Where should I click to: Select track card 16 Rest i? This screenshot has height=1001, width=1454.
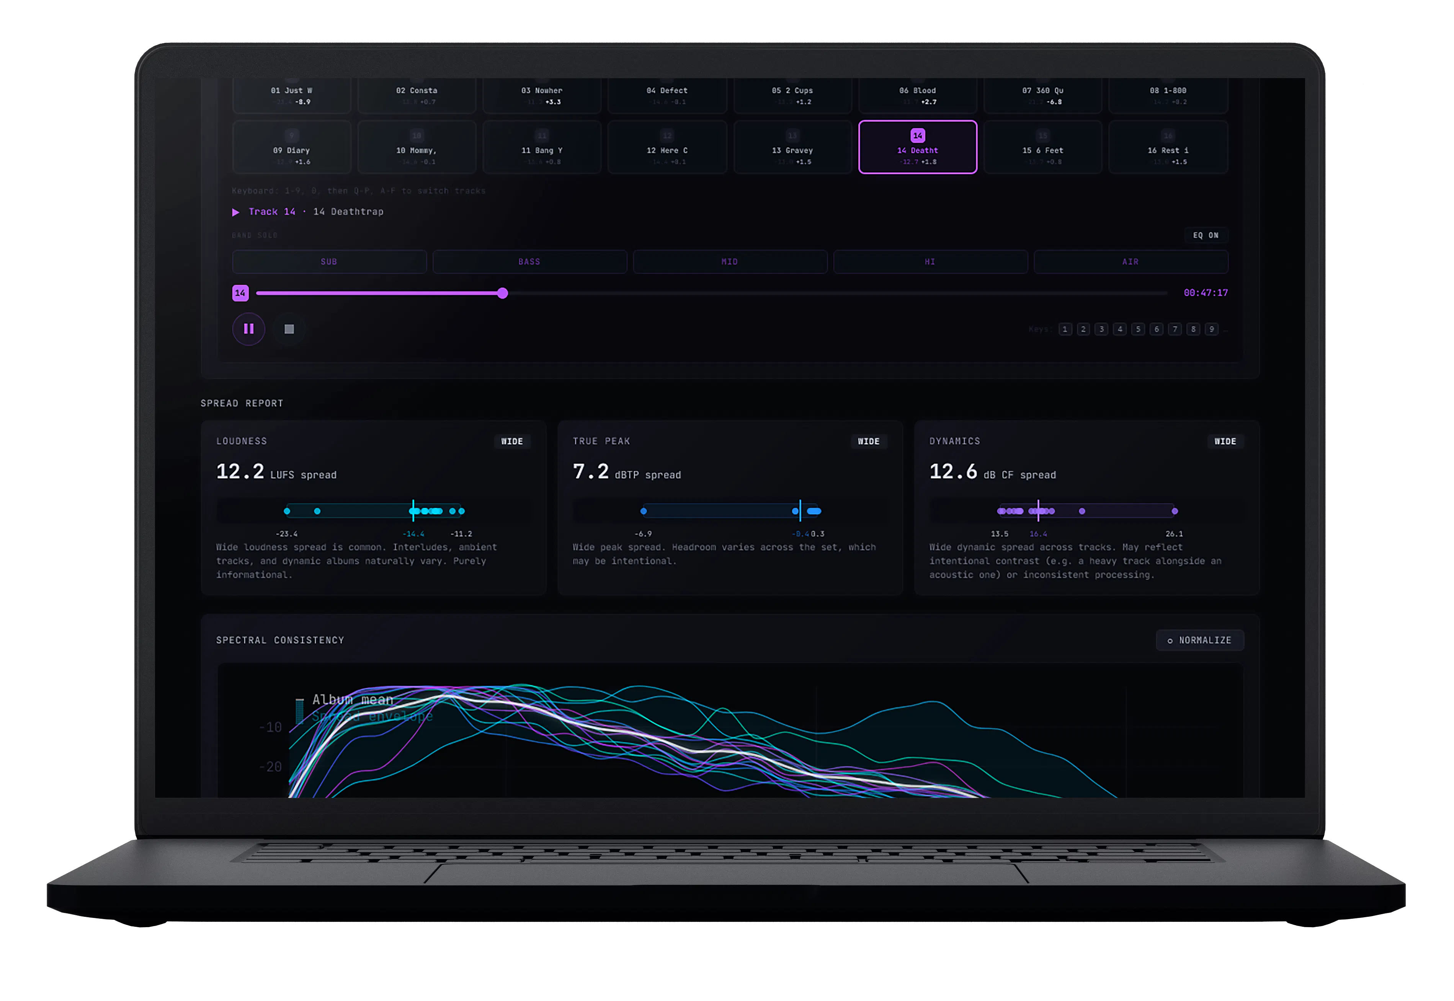1168,147
